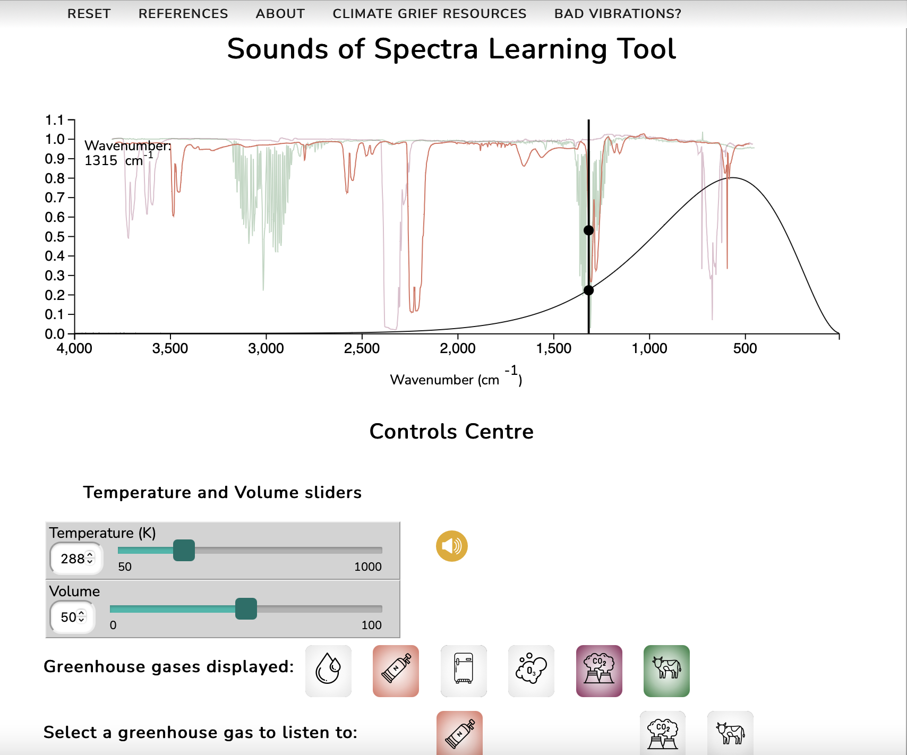Toggle green methane cow in displayed gases
Screen dimensions: 907x755
(666, 671)
